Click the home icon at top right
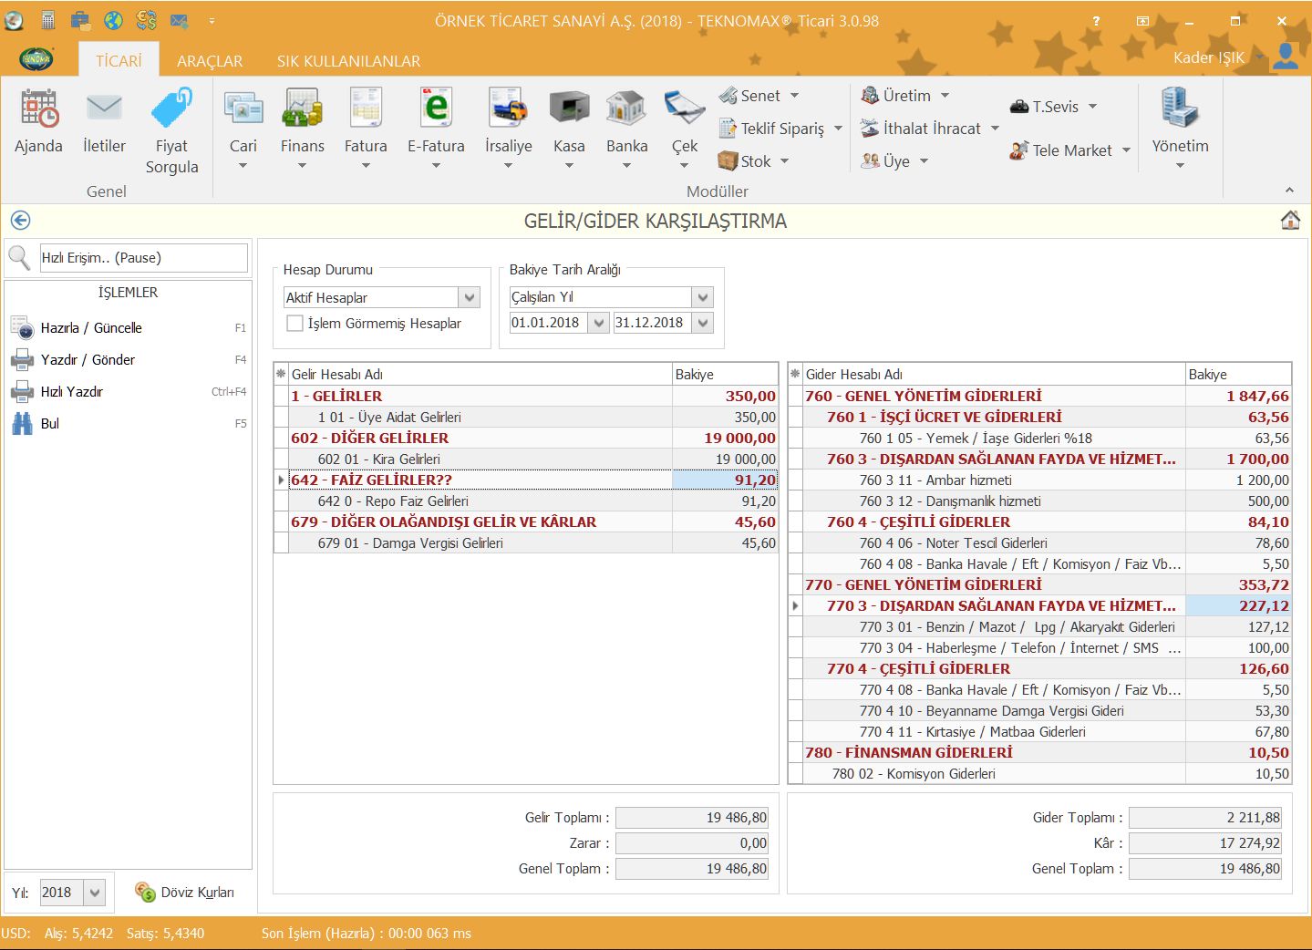1312x950 pixels. pyautogui.click(x=1290, y=221)
